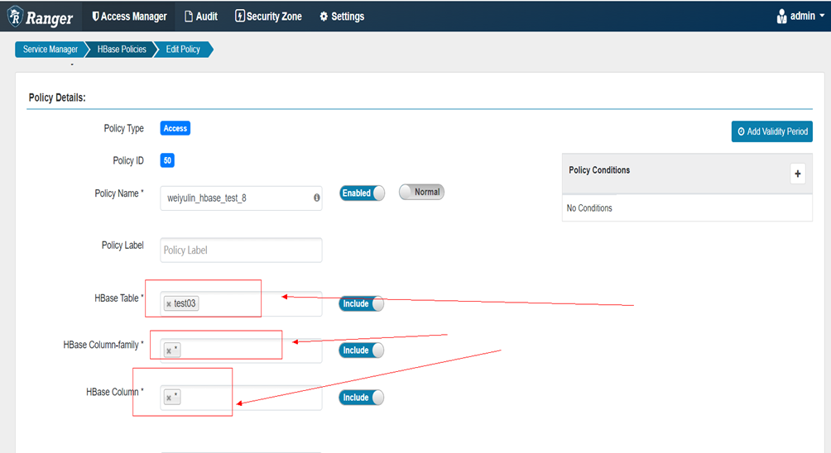Click the Settings gear icon
Viewport: 831px width, 453px height.
[x=324, y=17]
